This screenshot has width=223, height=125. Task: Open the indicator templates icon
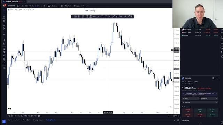pyautogui.click(x=62, y=6)
